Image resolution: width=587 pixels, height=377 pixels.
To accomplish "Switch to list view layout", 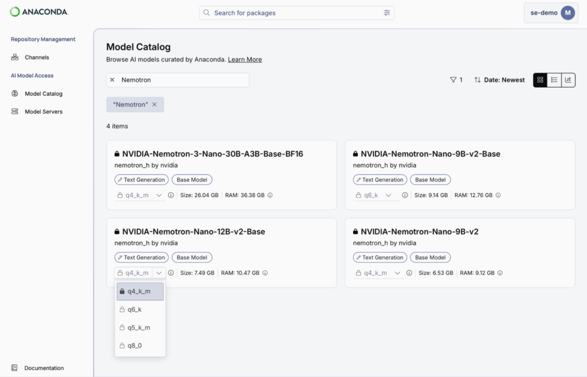I will (554, 80).
